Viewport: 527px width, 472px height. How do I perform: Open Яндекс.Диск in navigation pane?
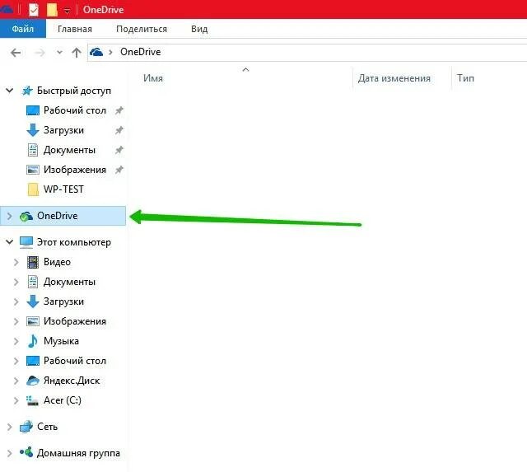(72, 381)
